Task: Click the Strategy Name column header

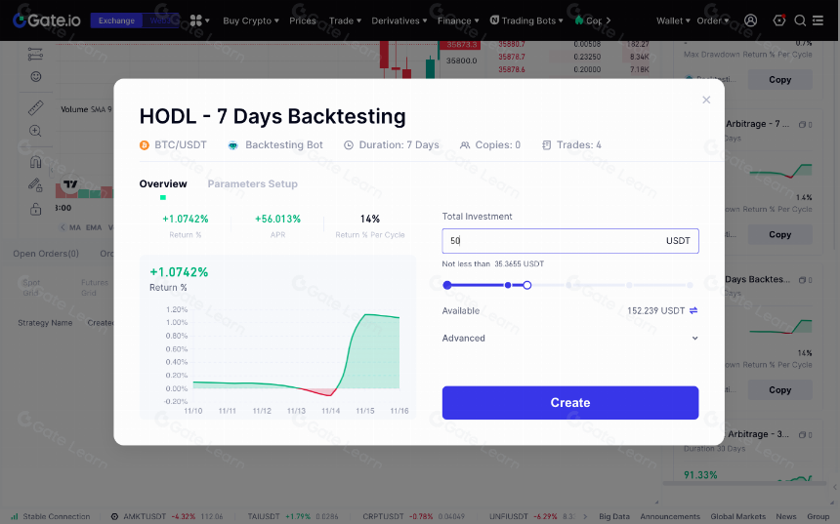Action: tap(45, 323)
